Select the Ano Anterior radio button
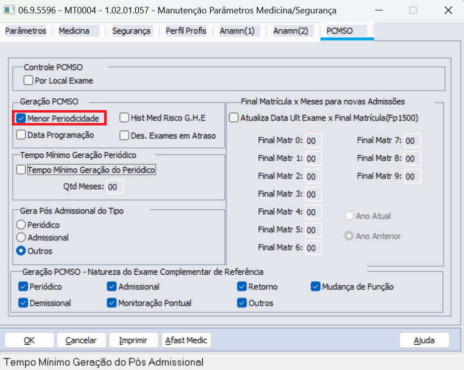This screenshot has height=370, width=464. click(x=349, y=236)
